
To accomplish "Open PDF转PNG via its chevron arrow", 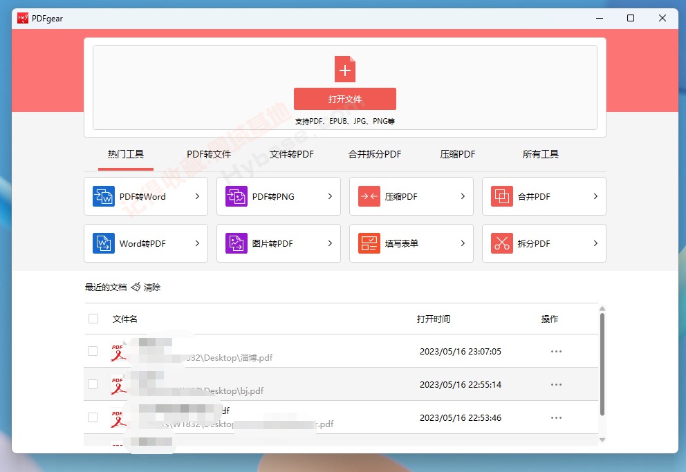I will [330, 196].
